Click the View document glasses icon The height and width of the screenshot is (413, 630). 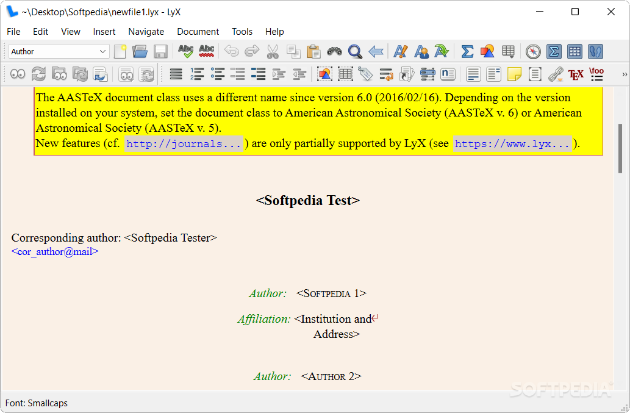[18, 74]
